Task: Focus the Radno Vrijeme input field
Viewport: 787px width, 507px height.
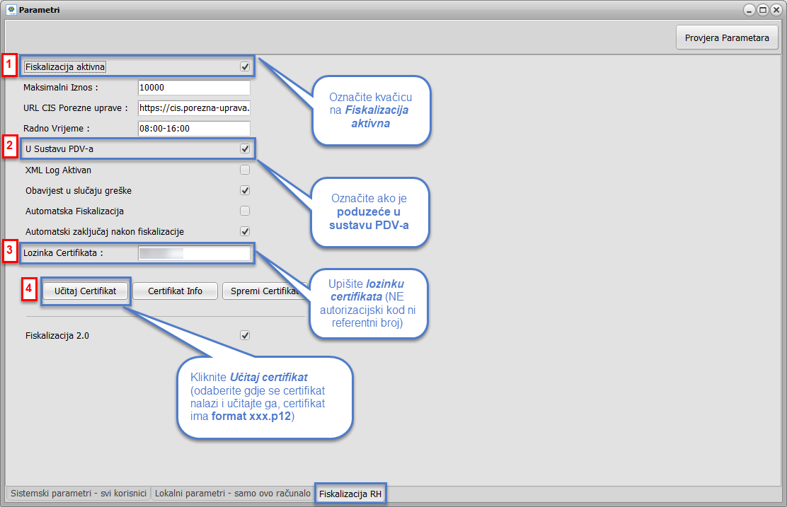Action: pos(194,129)
